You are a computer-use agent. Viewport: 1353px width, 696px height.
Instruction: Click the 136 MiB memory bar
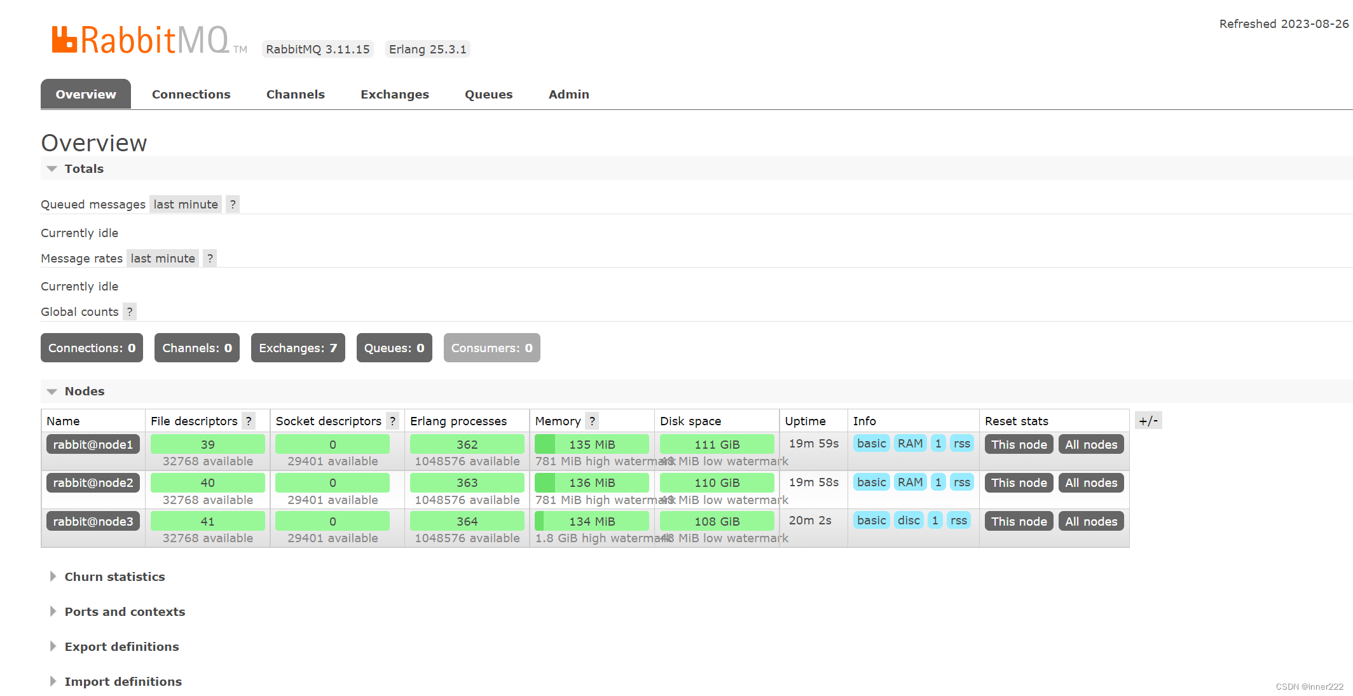click(x=592, y=482)
